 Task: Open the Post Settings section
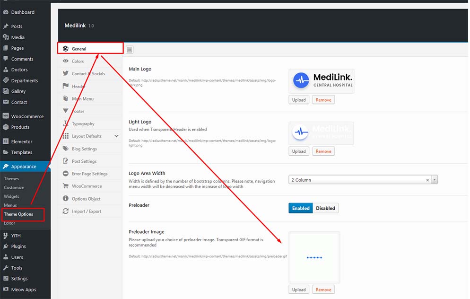[90, 161]
